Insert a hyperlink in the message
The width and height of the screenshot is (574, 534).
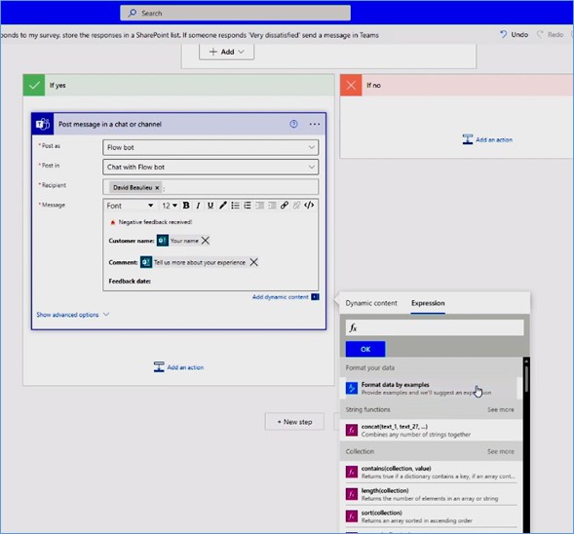click(285, 206)
